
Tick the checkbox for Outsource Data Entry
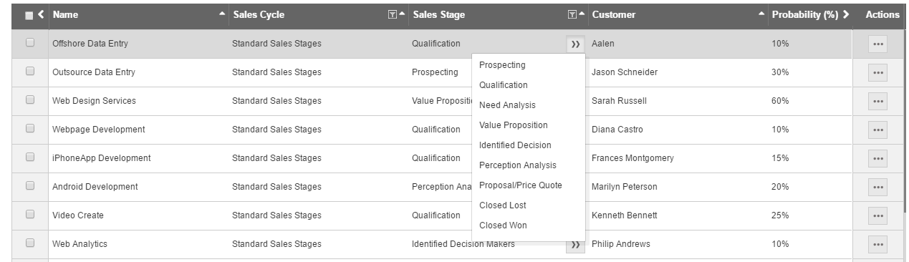[30, 72]
